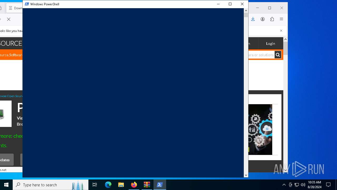337x190 pixels.
Task: Open Firefox downloads panel icon
Action: click(x=253, y=19)
